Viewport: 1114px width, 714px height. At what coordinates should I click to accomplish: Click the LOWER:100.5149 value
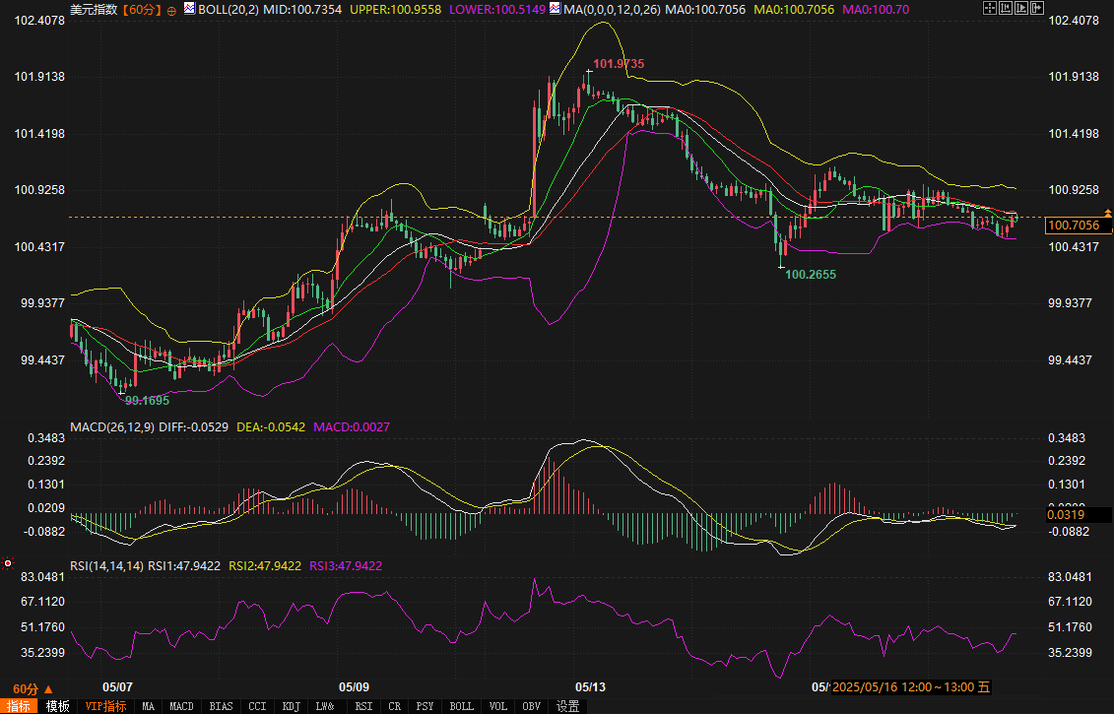[x=497, y=10]
